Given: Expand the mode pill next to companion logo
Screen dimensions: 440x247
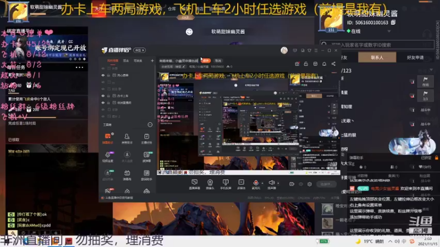Looking at the screenshot, I should pos(140,50).
